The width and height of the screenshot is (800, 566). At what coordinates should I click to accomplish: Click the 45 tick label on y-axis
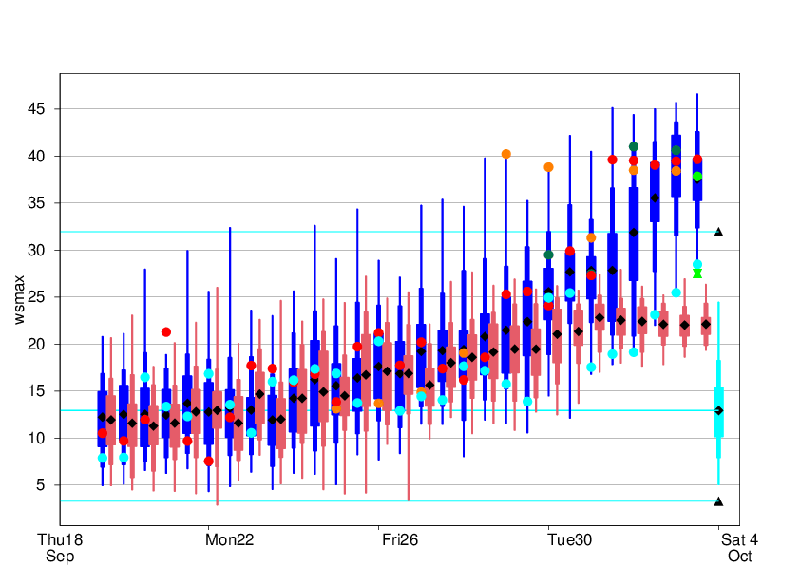[x=37, y=109]
